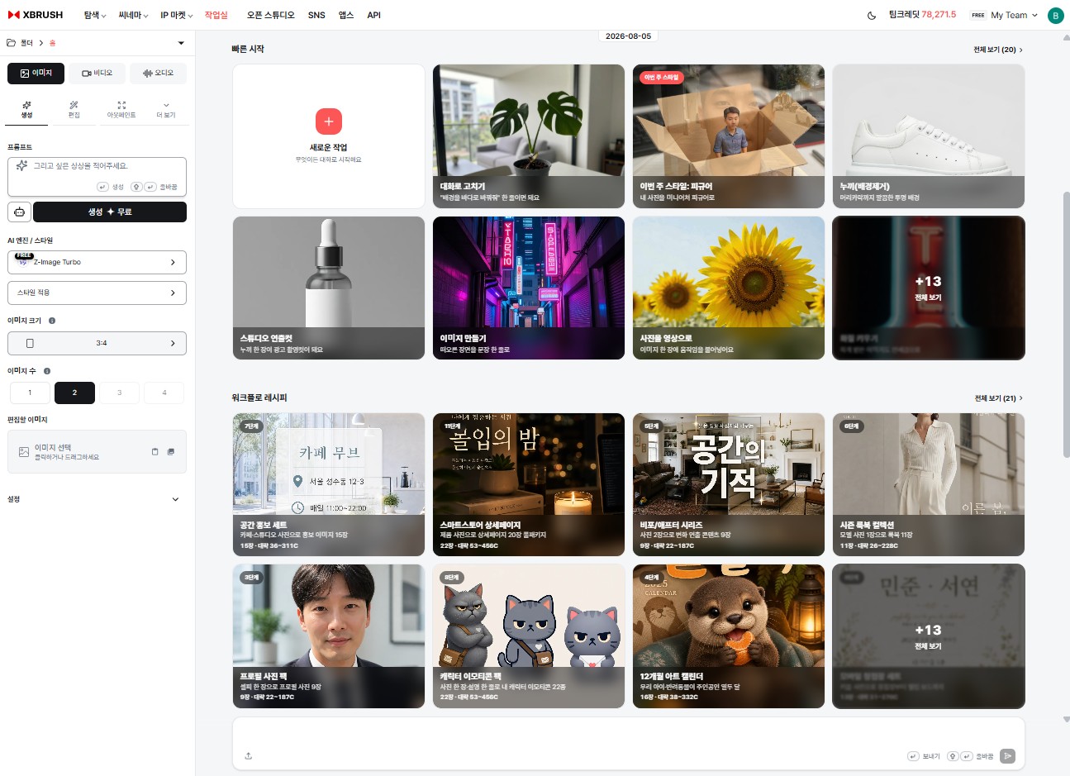Select image count 4

[x=164, y=393]
